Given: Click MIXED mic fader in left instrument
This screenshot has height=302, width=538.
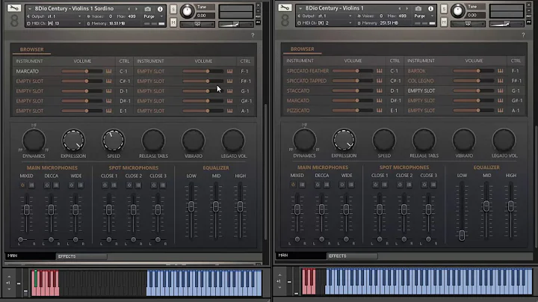Looking at the screenshot, I should point(26,213).
